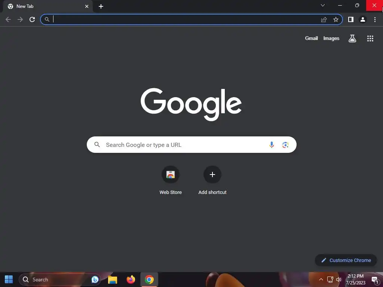Open the Web Store shortcut

pos(171,180)
